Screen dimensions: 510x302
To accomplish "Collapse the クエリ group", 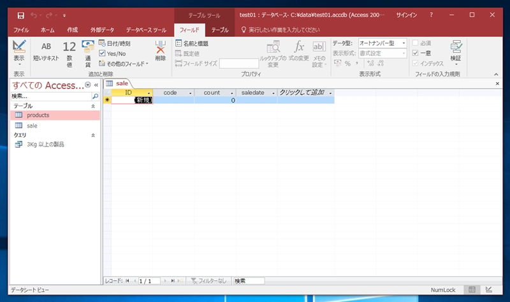I will (93, 135).
